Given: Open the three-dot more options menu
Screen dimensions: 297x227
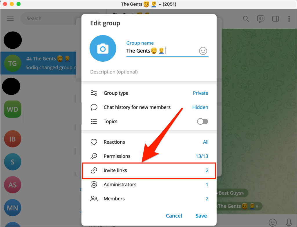Looking at the screenshot, I should 289,19.
